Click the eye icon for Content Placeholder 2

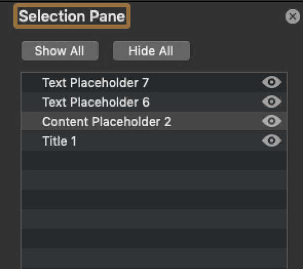click(x=271, y=122)
